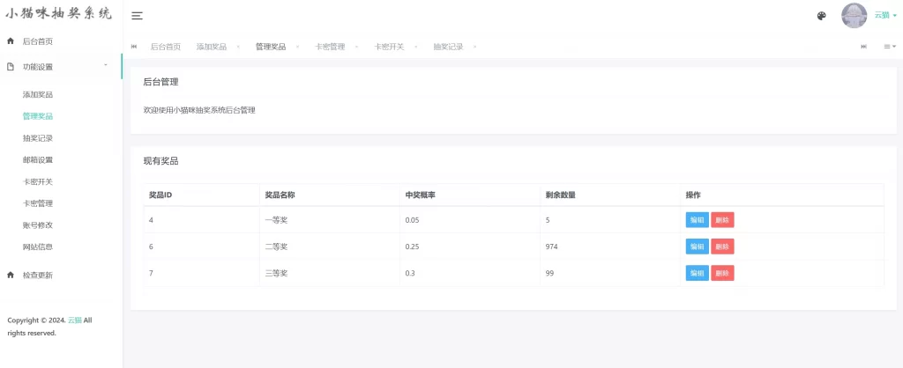Close the 卡密开关 tab

click(416, 48)
